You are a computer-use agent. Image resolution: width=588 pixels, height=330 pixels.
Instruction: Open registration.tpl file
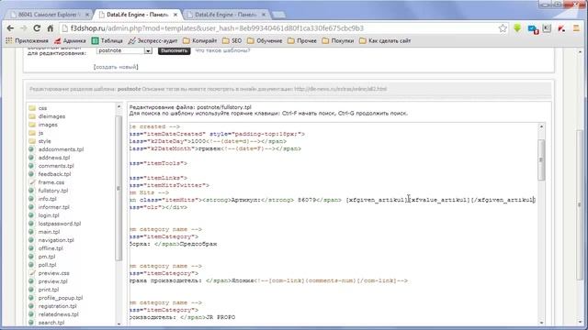coord(57,306)
